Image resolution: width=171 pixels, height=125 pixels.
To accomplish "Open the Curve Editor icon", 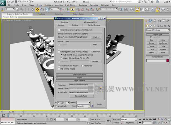I will (142, 9).
